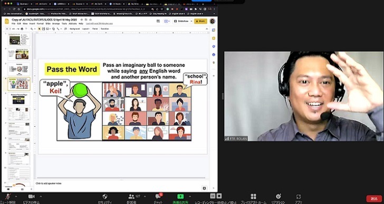Screen dimensions: 384x204
Task: Select the Pass the Word slide thumbnail
Action: [19, 84]
